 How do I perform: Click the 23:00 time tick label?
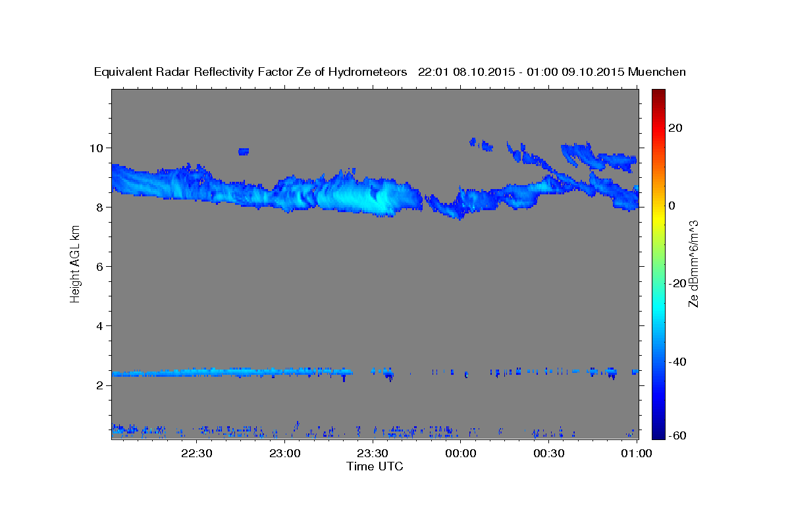284,453
